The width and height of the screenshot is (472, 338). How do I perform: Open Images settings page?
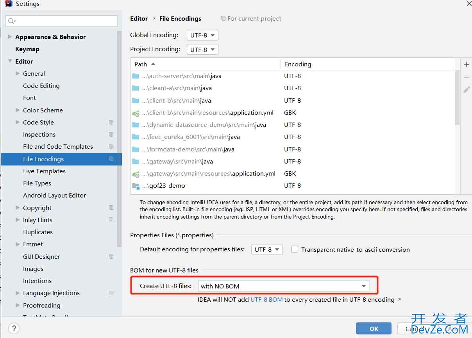pos(33,269)
